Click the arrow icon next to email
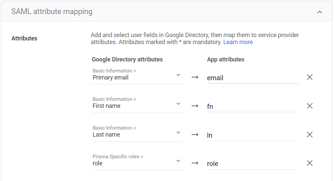 (195, 77)
